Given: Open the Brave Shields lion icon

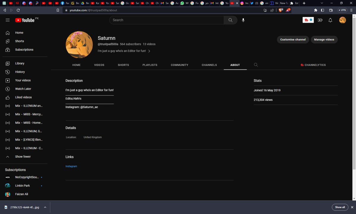Looking at the screenshot, I should (x=280, y=10).
